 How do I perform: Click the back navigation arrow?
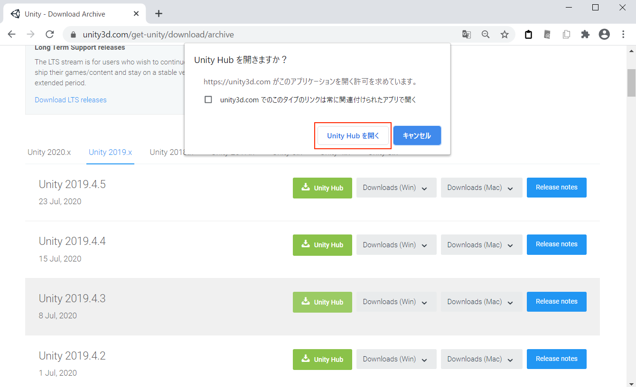tap(12, 35)
